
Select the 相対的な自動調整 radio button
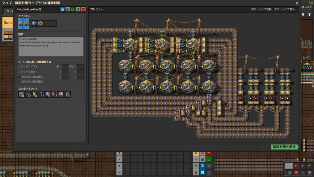coord(19,82)
